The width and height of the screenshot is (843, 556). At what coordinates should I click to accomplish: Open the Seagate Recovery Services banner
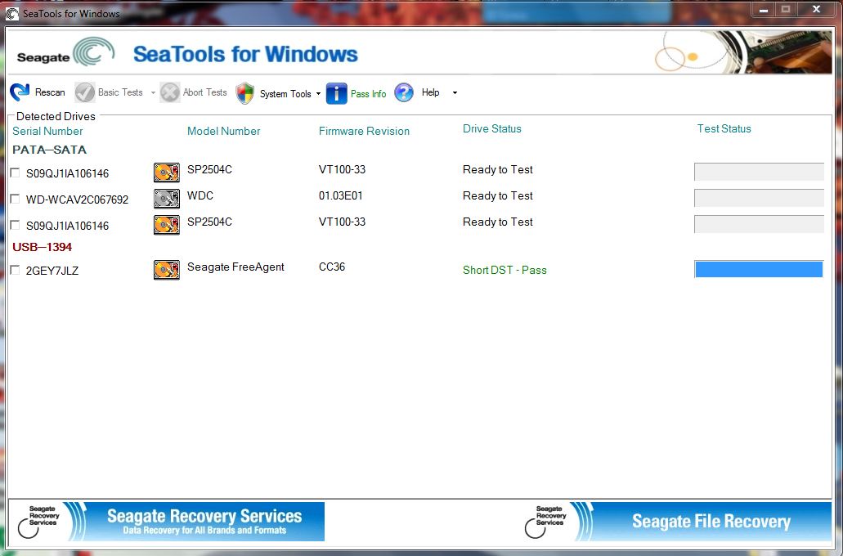pyautogui.click(x=167, y=522)
